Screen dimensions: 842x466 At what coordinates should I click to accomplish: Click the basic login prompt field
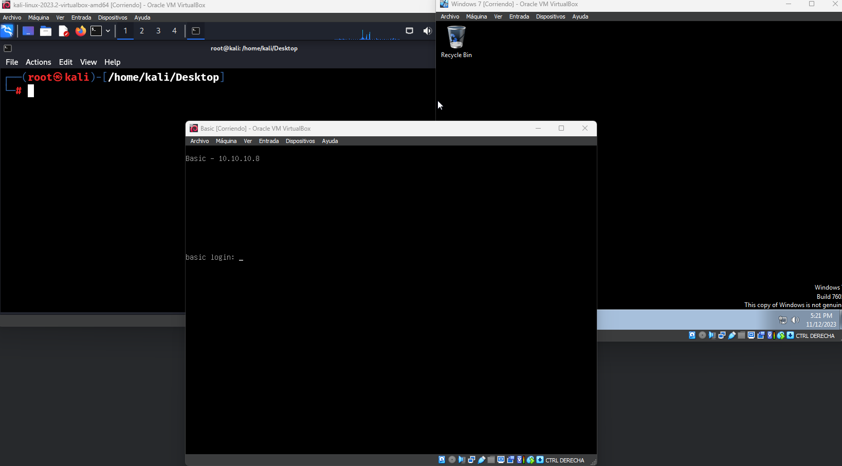point(214,257)
